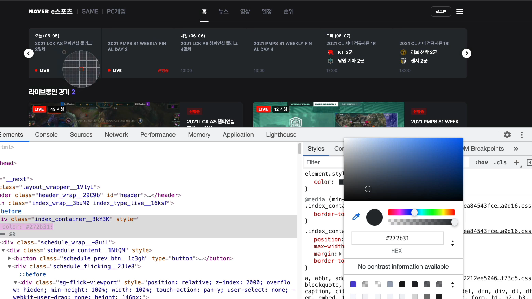Open the Sources tab

point(81,135)
